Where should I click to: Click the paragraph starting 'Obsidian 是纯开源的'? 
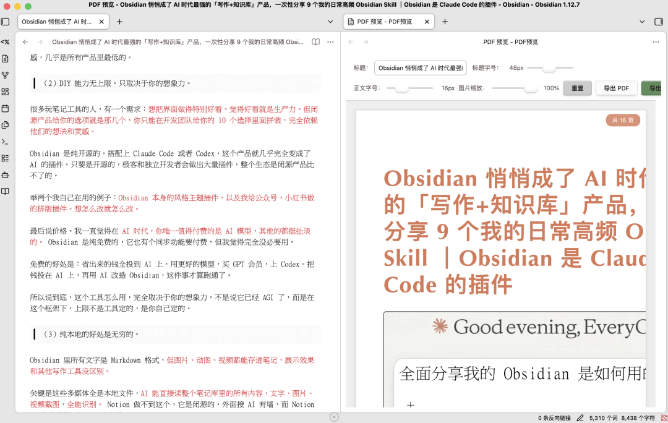(173, 164)
